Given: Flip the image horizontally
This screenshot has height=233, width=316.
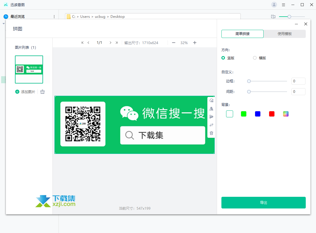Looking at the screenshot, I should pyautogui.click(x=211, y=109).
